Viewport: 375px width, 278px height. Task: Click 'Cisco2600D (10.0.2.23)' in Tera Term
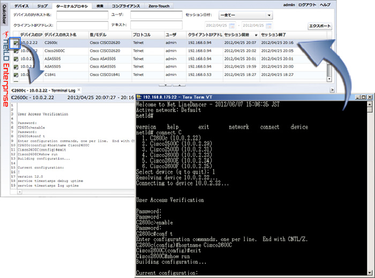[181, 155]
